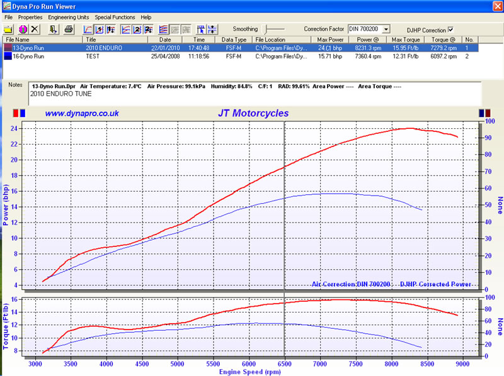504x376 pixels.
Task: Click the JT Motorcycles graph title
Action: [x=253, y=113]
